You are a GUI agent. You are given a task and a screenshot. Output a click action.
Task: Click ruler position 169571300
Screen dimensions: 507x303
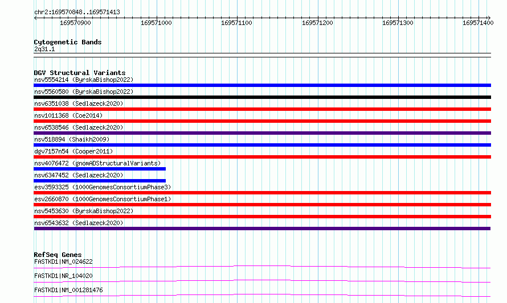pos(398,23)
